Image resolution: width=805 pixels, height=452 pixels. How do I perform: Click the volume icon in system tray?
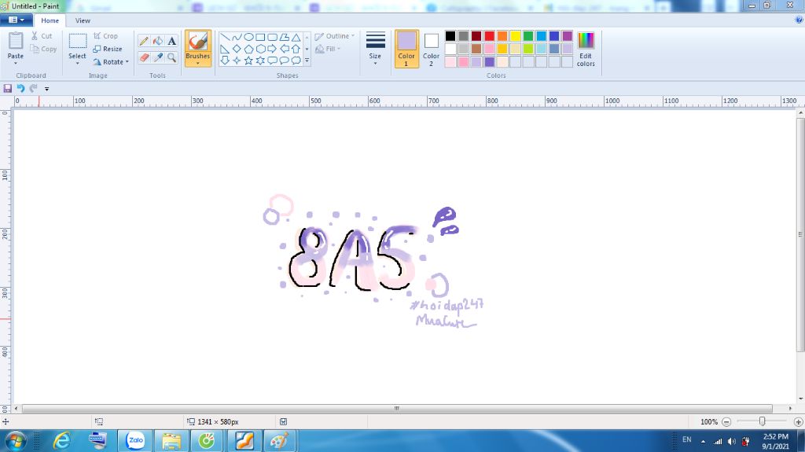click(x=732, y=441)
